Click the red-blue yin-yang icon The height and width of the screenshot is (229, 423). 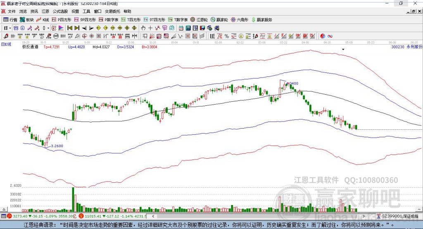323,36
